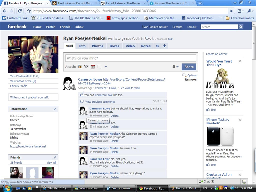
Task: Open the extra attachment options dropdown arrow
Action: [106, 67]
